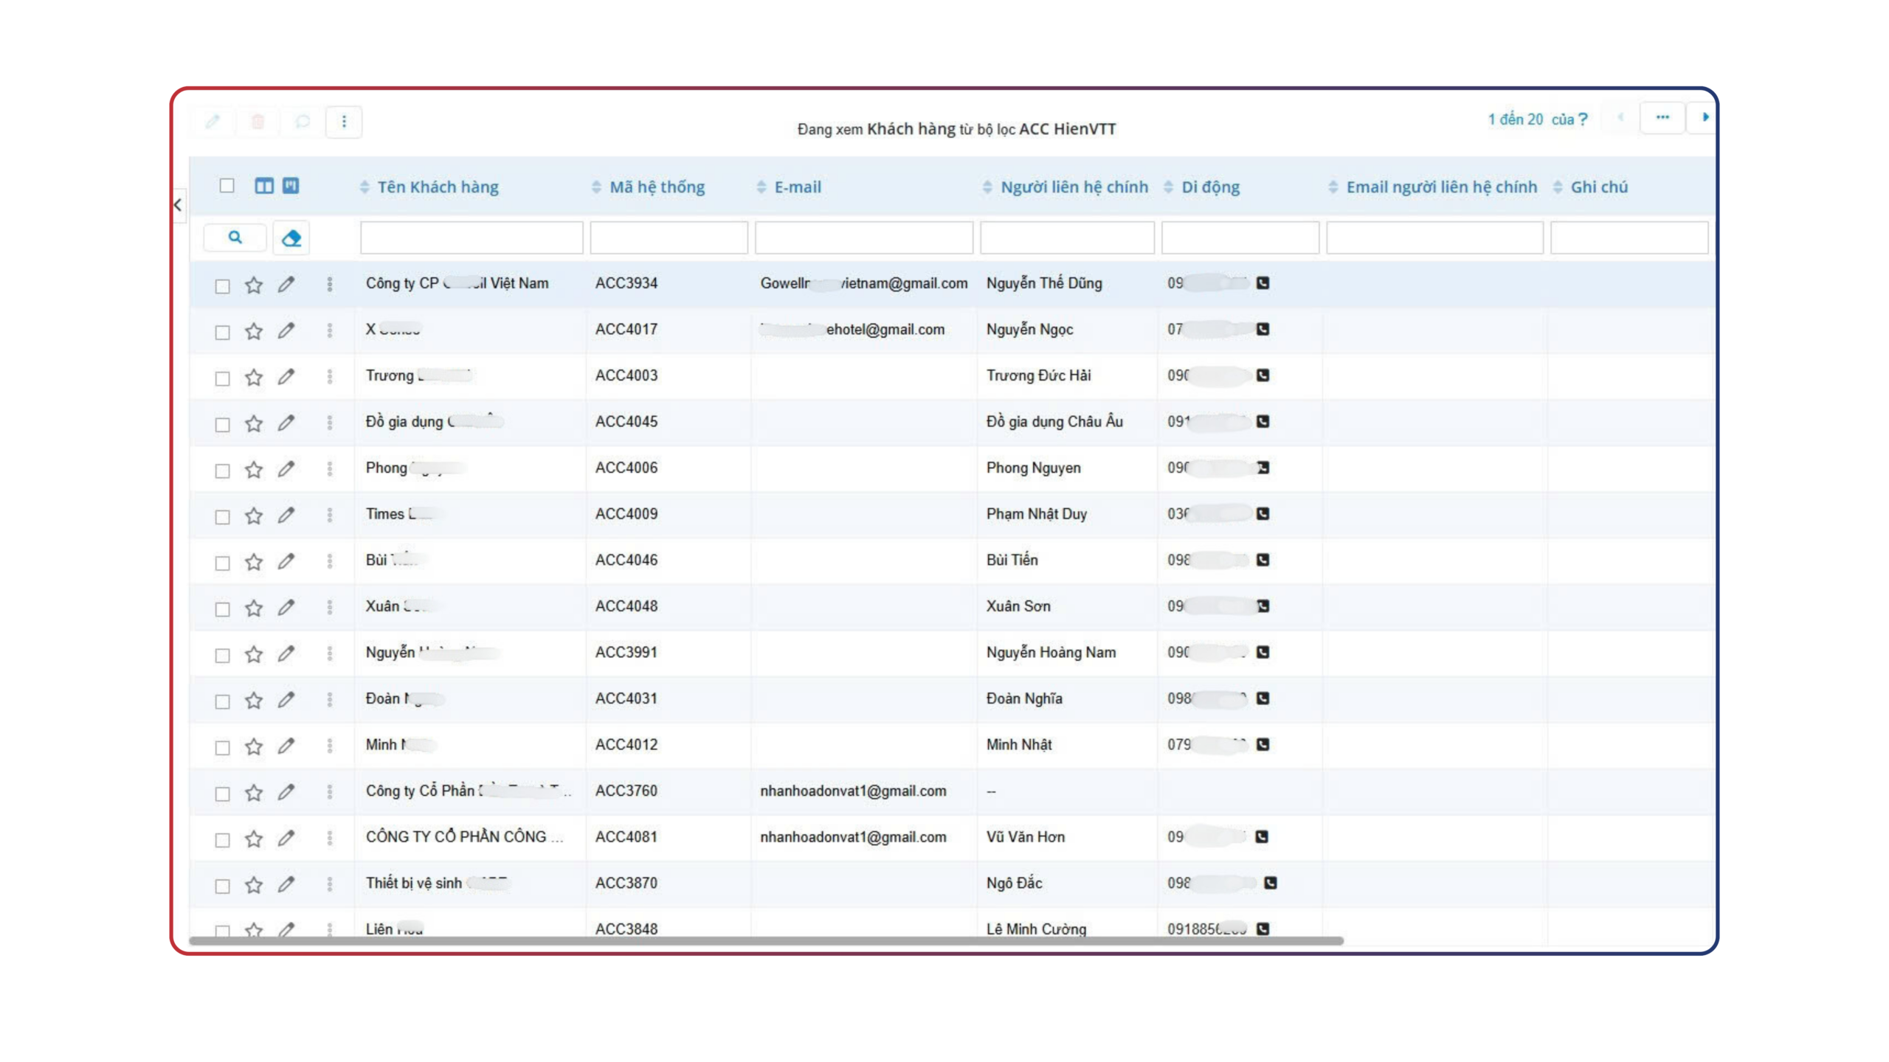Star the Phong Nguyen customer row
The image size is (1889, 1062).
point(254,470)
